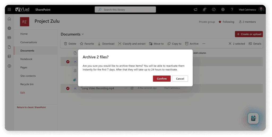Click Classify and extract command
The image size is (272, 137).
(x=132, y=43)
